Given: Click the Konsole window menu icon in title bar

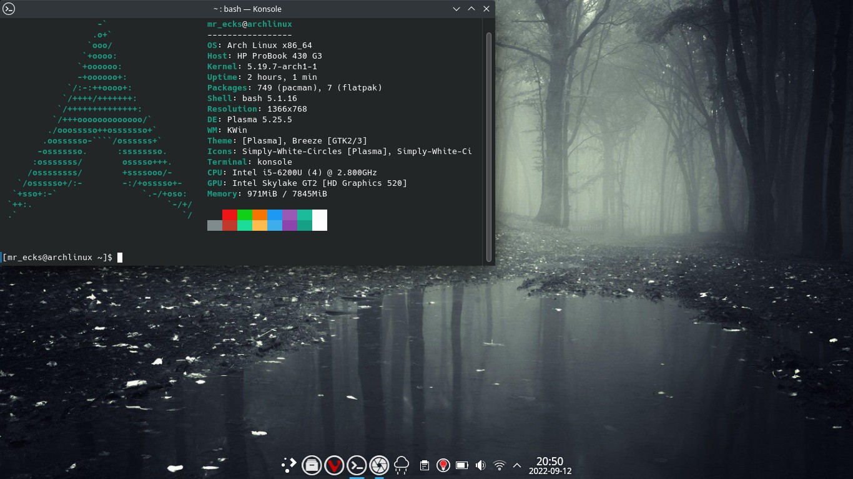Looking at the screenshot, I should click(x=9, y=9).
